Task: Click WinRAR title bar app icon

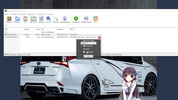Action: click(6, 11)
